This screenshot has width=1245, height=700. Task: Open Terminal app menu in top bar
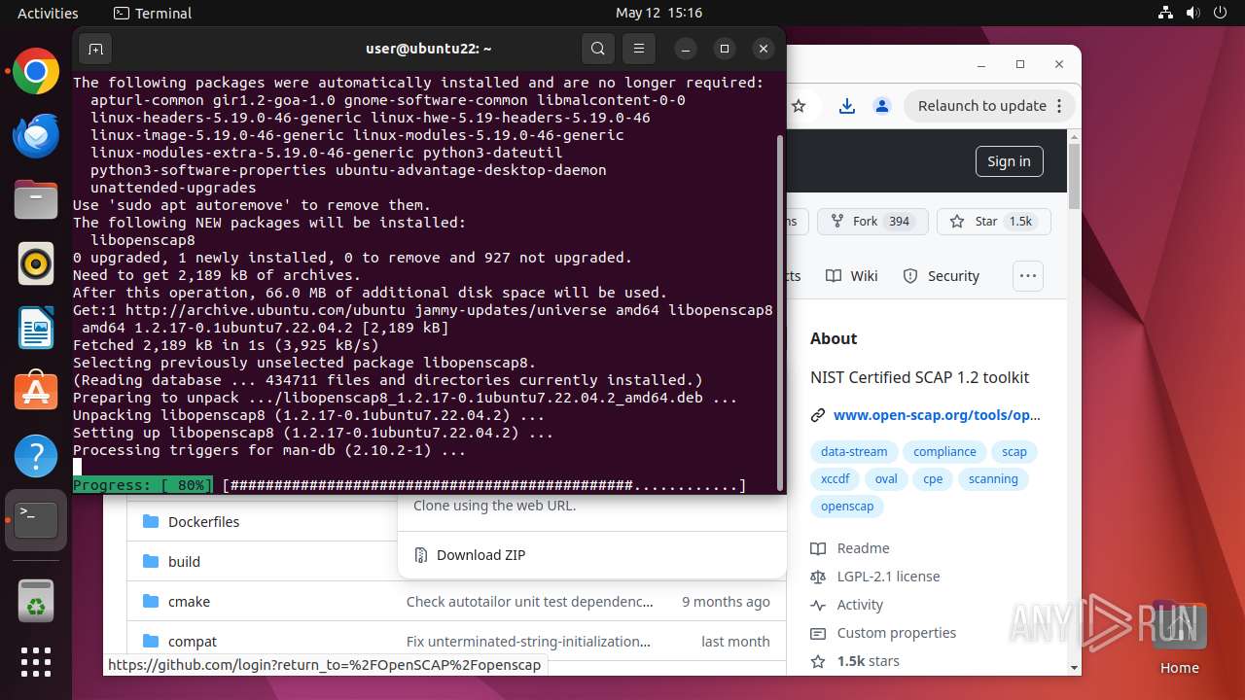pyautogui.click(x=153, y=13)
